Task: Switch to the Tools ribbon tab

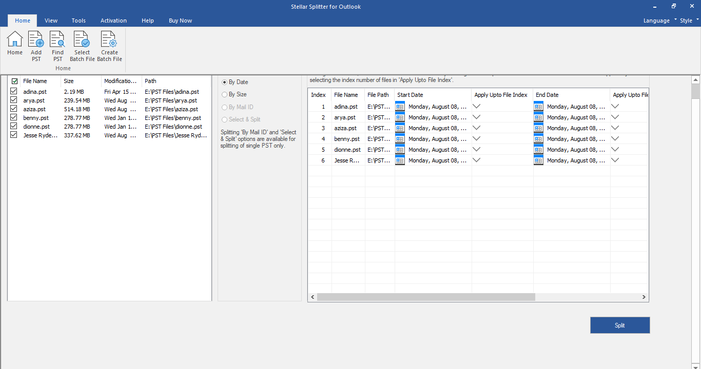Action: (79, 20)
